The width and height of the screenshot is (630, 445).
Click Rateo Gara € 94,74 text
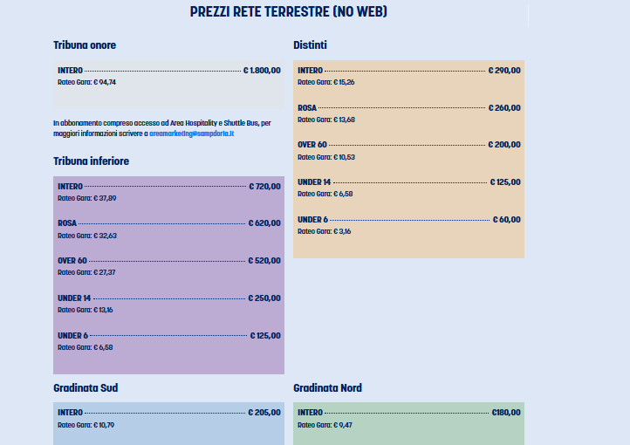click(86, 82)
